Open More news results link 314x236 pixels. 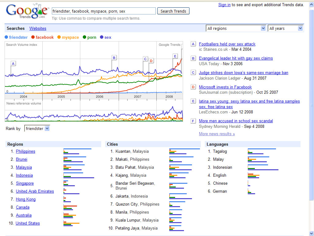tap(217, 134)
